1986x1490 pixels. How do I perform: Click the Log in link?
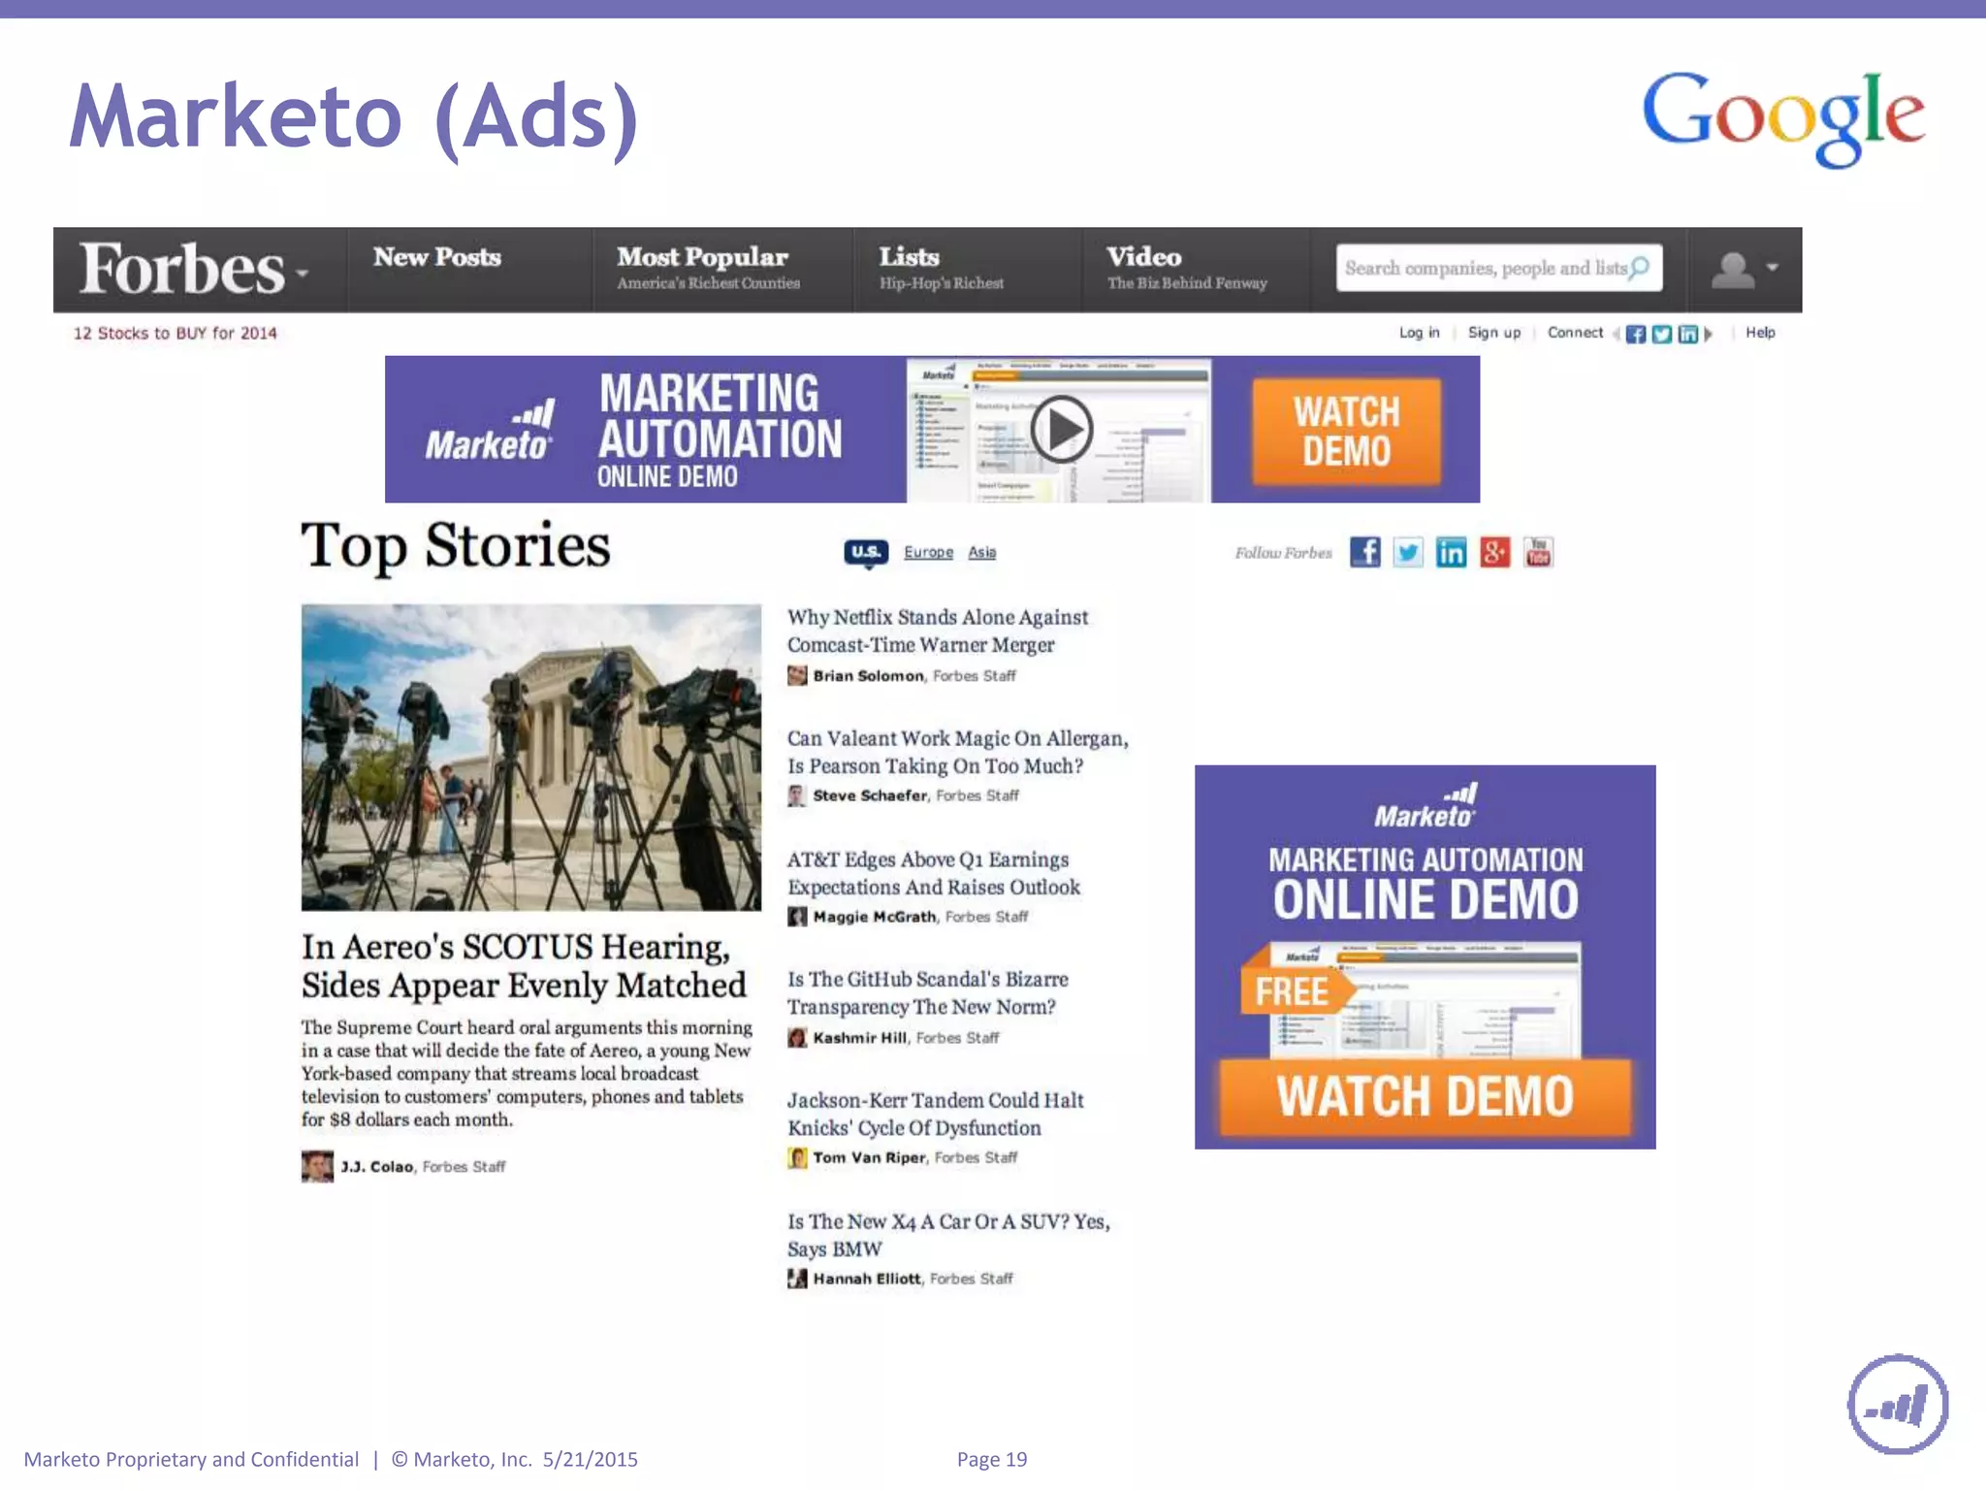pyautogui.click(x=1419, y=333)
